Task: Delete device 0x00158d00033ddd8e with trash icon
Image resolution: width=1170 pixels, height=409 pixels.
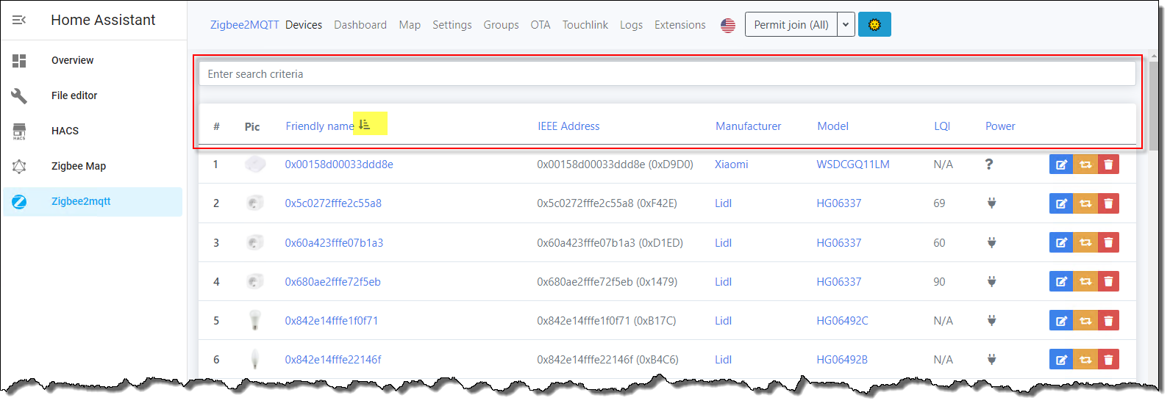Action: pyautogui.click(x=1108, y=164)
